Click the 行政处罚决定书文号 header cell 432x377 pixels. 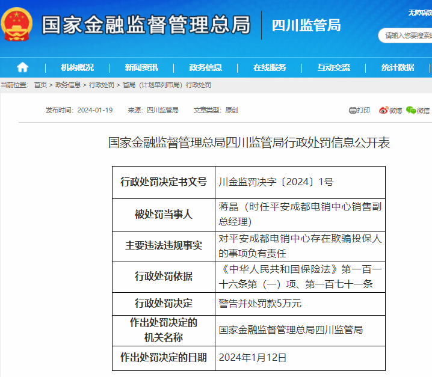coord(164,182)
